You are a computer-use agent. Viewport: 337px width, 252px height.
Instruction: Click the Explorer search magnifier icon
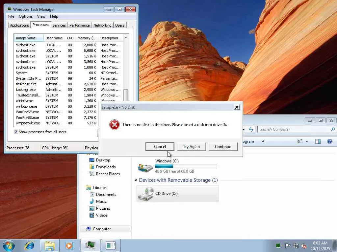tap(333, 129)
